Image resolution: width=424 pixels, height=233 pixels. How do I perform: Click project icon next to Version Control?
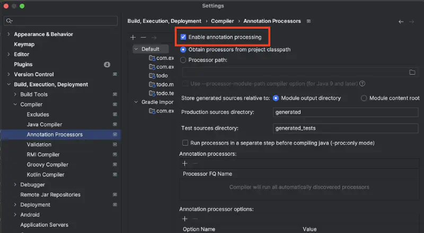coord(115,74)
